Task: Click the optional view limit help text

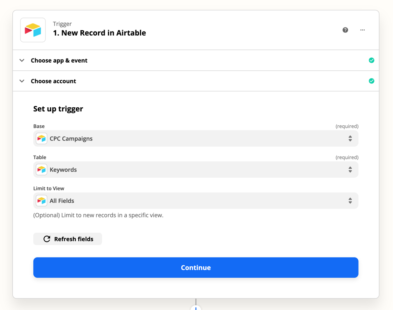Action: (98, 215)
